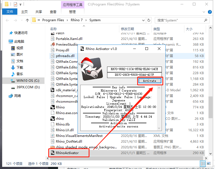The width and height of the screenshot is (215, 169).
Task: Click the properties checkmark quick access icon
Action: click(15, 5)
